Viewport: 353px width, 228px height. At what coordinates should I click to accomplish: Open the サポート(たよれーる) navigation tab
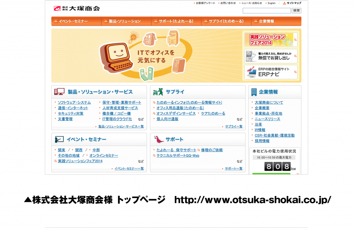coord(176,21)
